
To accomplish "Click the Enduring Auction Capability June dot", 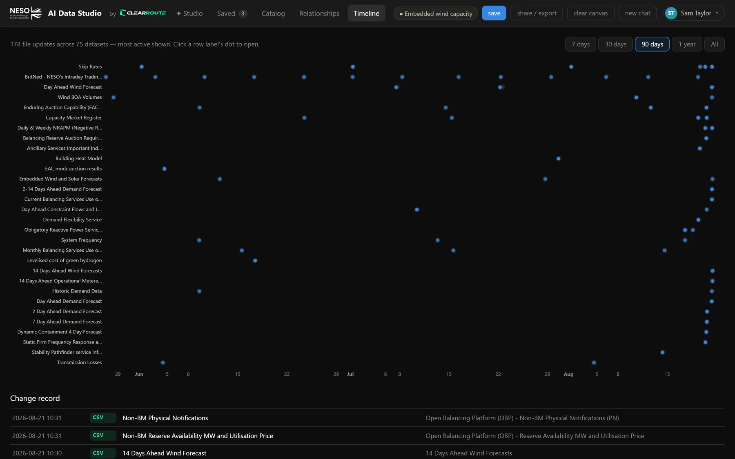I will click(x=200, y=108).
